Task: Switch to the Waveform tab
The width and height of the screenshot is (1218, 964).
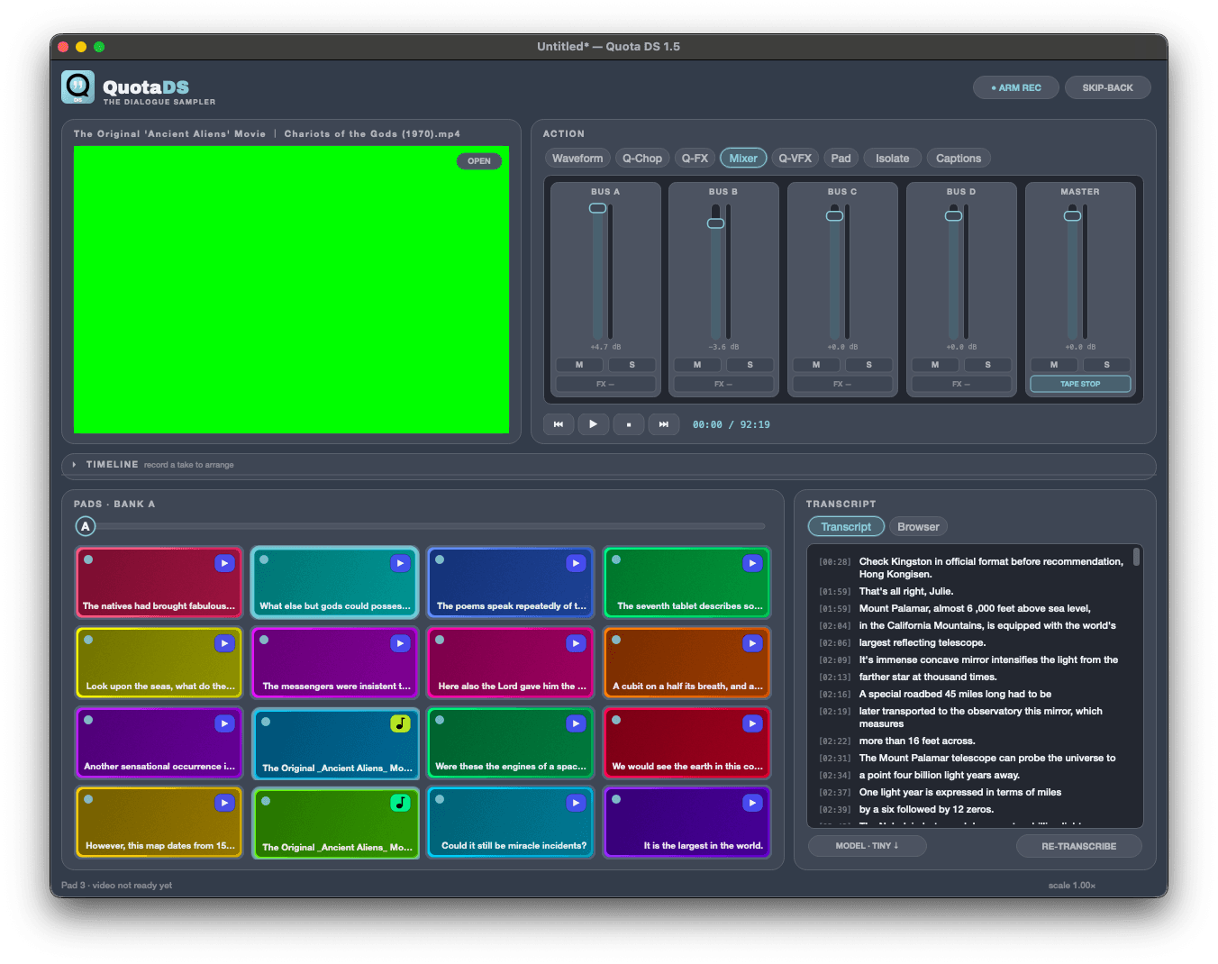Action: pos(577,159)
